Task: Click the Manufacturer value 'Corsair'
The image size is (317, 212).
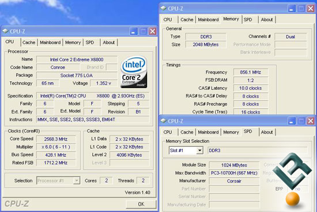Action: (234, 181)
